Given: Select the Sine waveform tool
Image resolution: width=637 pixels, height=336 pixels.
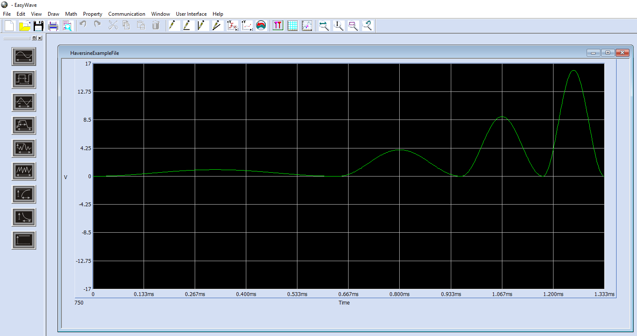Looking at the screenshot, I should coord(24,56).
